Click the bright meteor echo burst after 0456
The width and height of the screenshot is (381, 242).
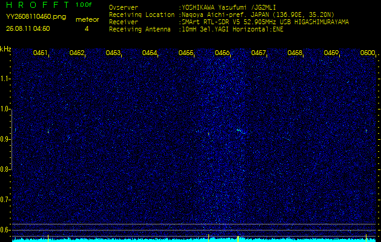tap(240, 131)
